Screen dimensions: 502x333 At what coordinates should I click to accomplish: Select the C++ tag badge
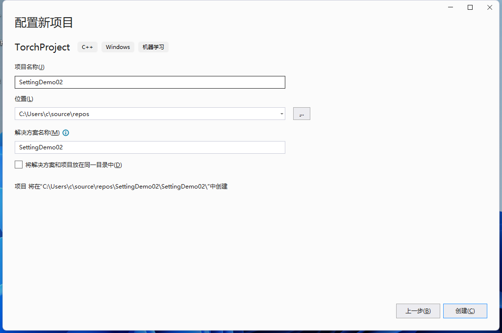(87, 47)
